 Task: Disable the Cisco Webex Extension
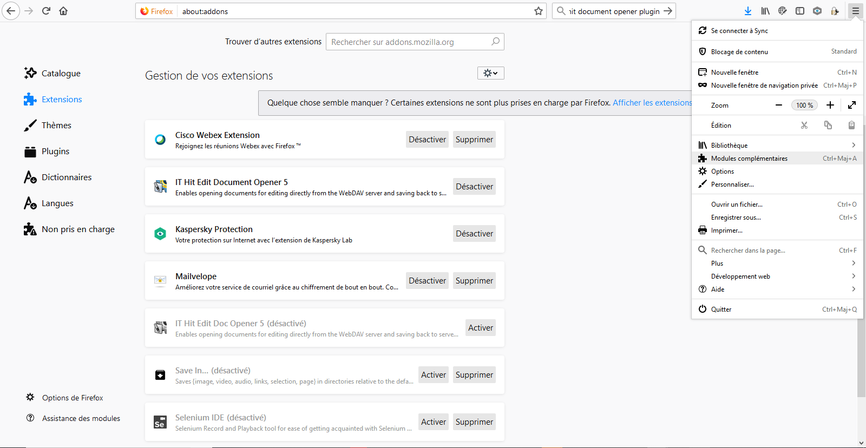coord(427,140)
